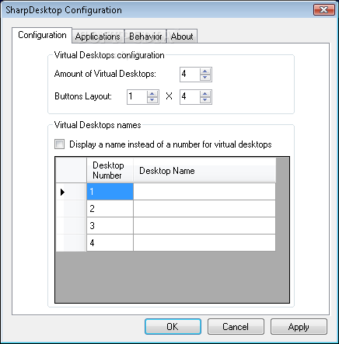Click the Amount of Virtual Desktops field
Viewport: 339px width, 344px height.
coord(190,75)
